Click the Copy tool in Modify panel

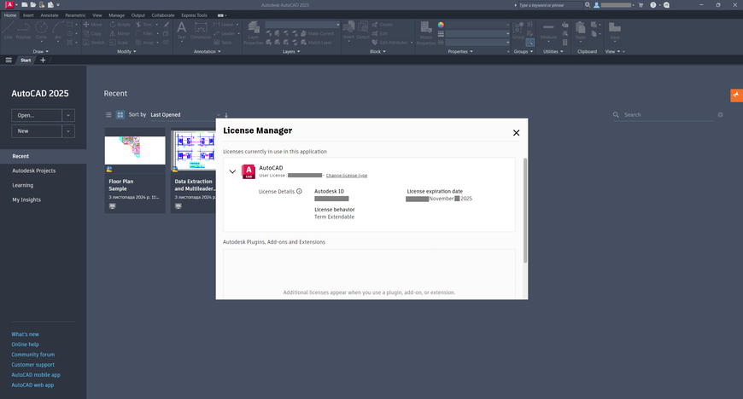(x=92, y=33)
